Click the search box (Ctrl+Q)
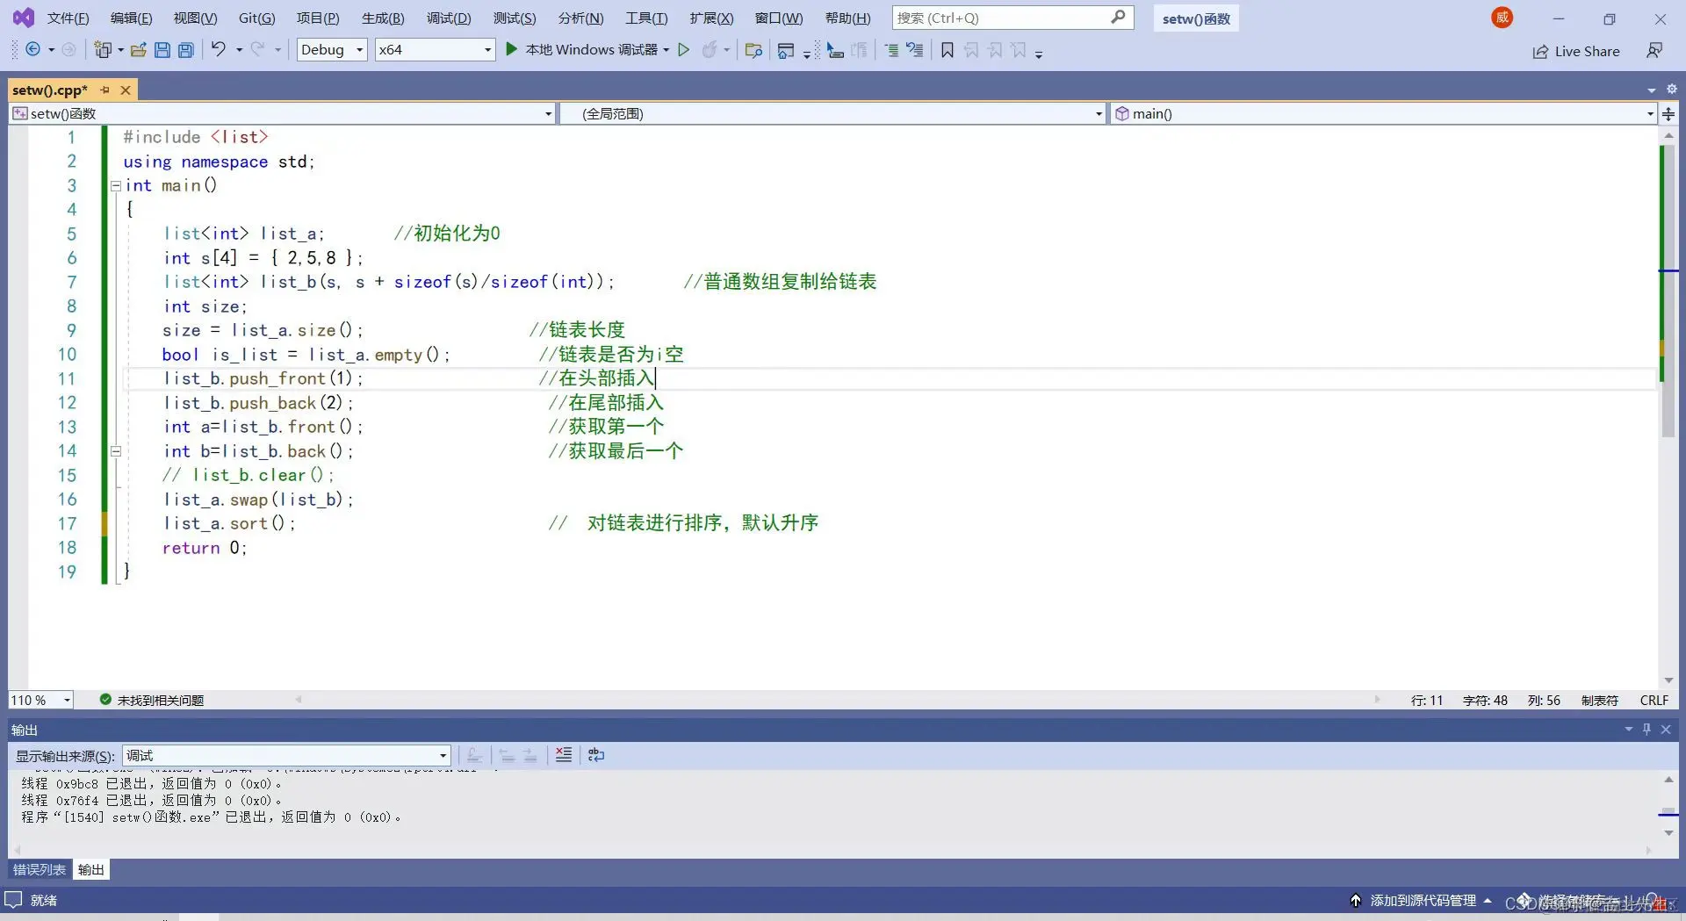The image size is (1686, 921). pyautogui.click(x=1012, y=18)
